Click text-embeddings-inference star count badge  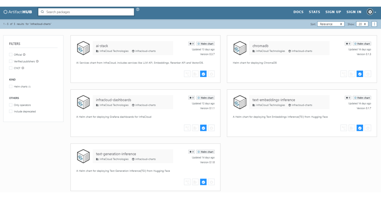coord(348,98)
